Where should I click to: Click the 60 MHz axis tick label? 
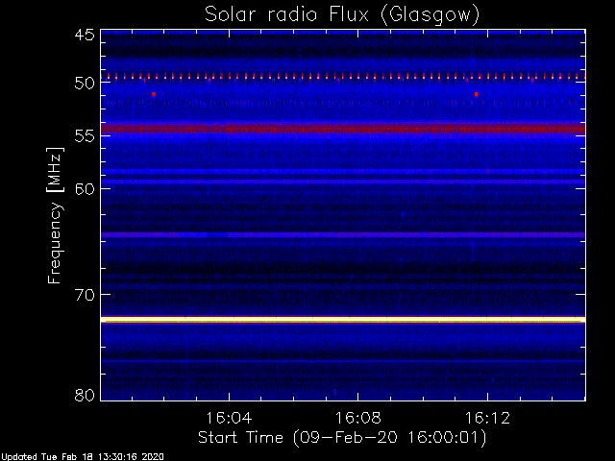pos(85,188)
